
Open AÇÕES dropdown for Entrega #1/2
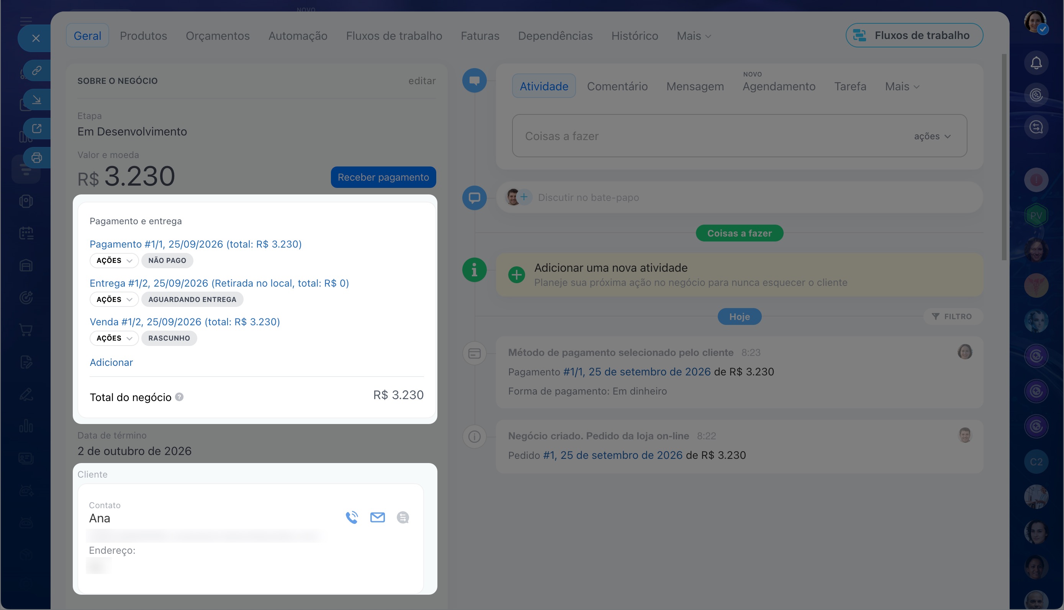[114, 300]
